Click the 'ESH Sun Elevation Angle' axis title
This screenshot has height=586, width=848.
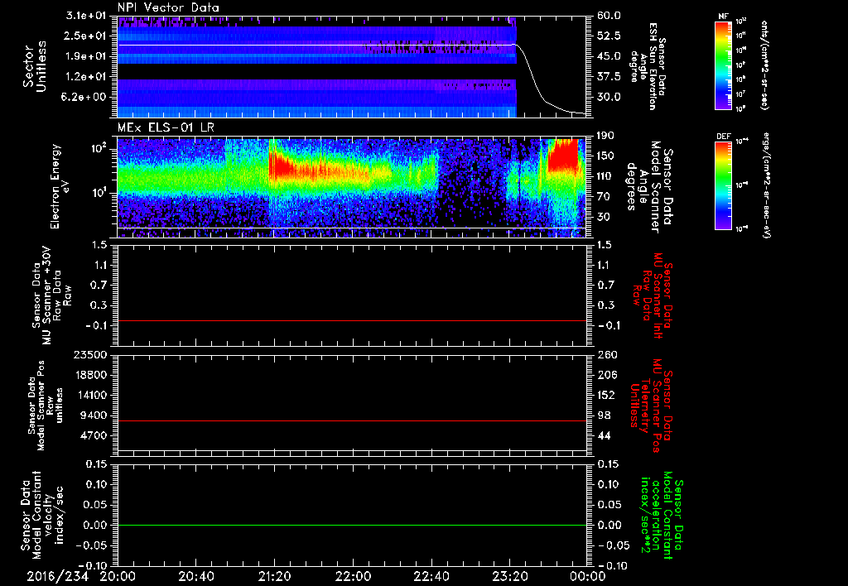[648, 66]
